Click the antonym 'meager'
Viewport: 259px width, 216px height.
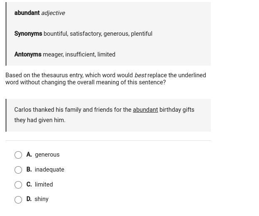tap(54, 54)
